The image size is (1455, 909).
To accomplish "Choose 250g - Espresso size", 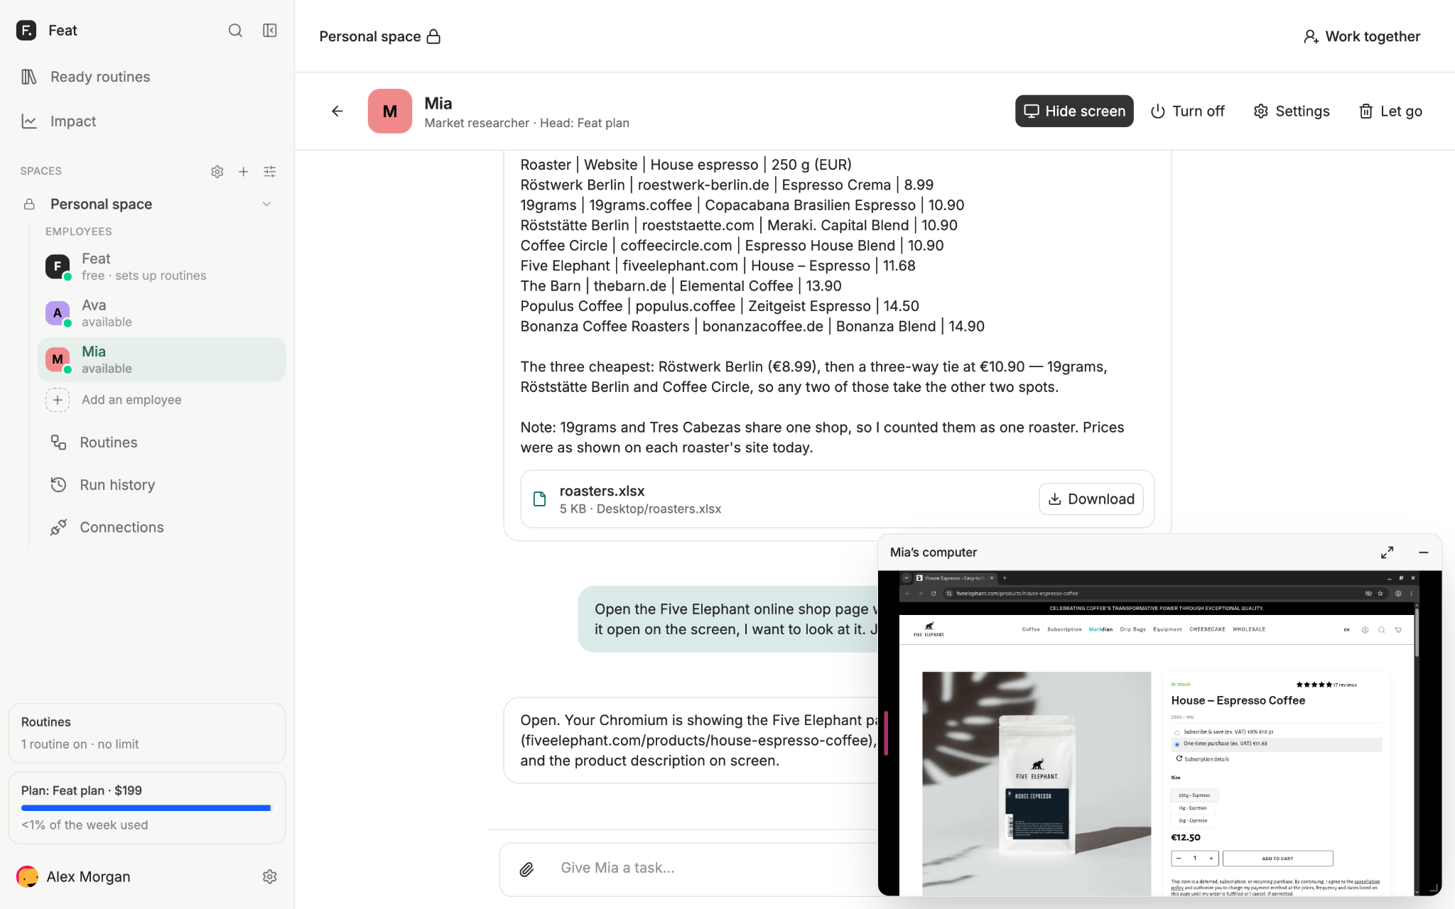I will (x=1194, y=795).
